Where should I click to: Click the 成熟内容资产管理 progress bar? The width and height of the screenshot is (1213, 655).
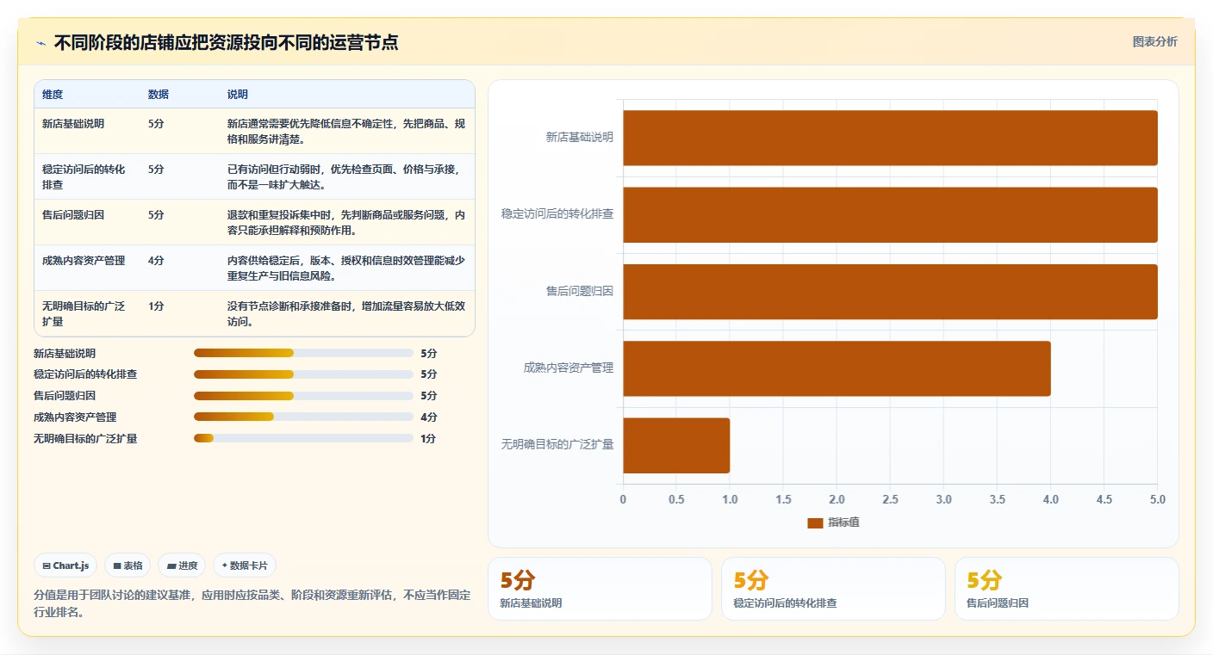point(303,417)
